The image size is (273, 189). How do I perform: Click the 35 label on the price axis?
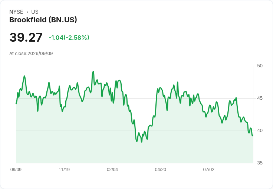tap(260, 163)
